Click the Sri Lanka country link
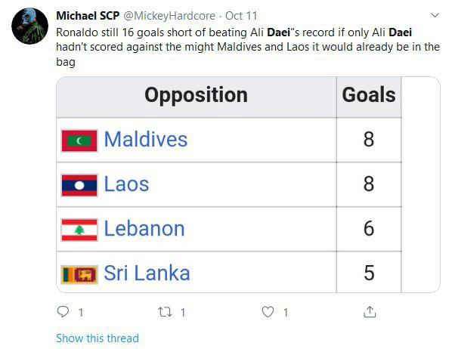This screenshot has height=349, width=452. pyautogui.click(x=147, y=273)
